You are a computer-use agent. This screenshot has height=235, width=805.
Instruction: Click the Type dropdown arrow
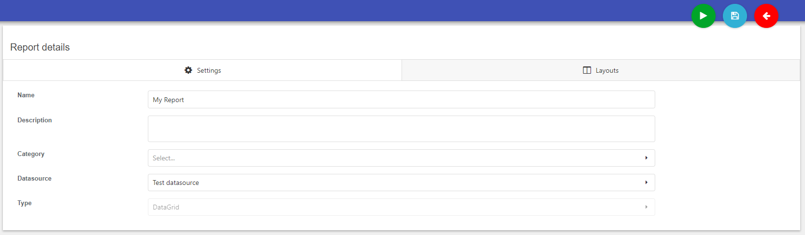[647, 207]
